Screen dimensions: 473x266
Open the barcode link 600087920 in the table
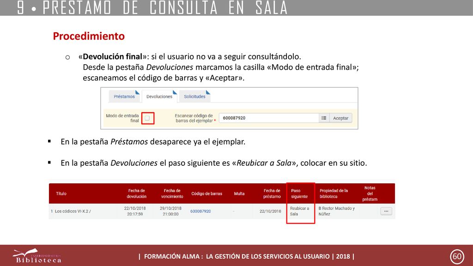point(200,211)
